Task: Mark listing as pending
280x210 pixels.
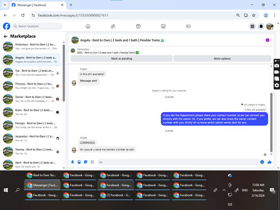Action: 122,59
